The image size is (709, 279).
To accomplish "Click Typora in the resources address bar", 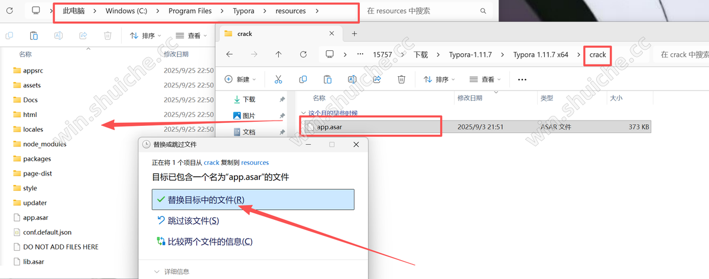I will pyautogui.click(x=245, y=11).
